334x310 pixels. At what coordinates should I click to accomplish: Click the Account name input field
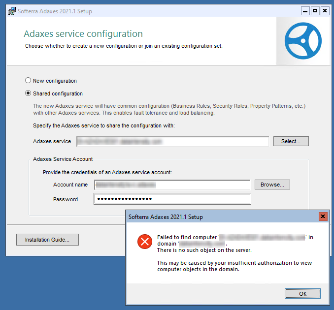tap(172, 185)
